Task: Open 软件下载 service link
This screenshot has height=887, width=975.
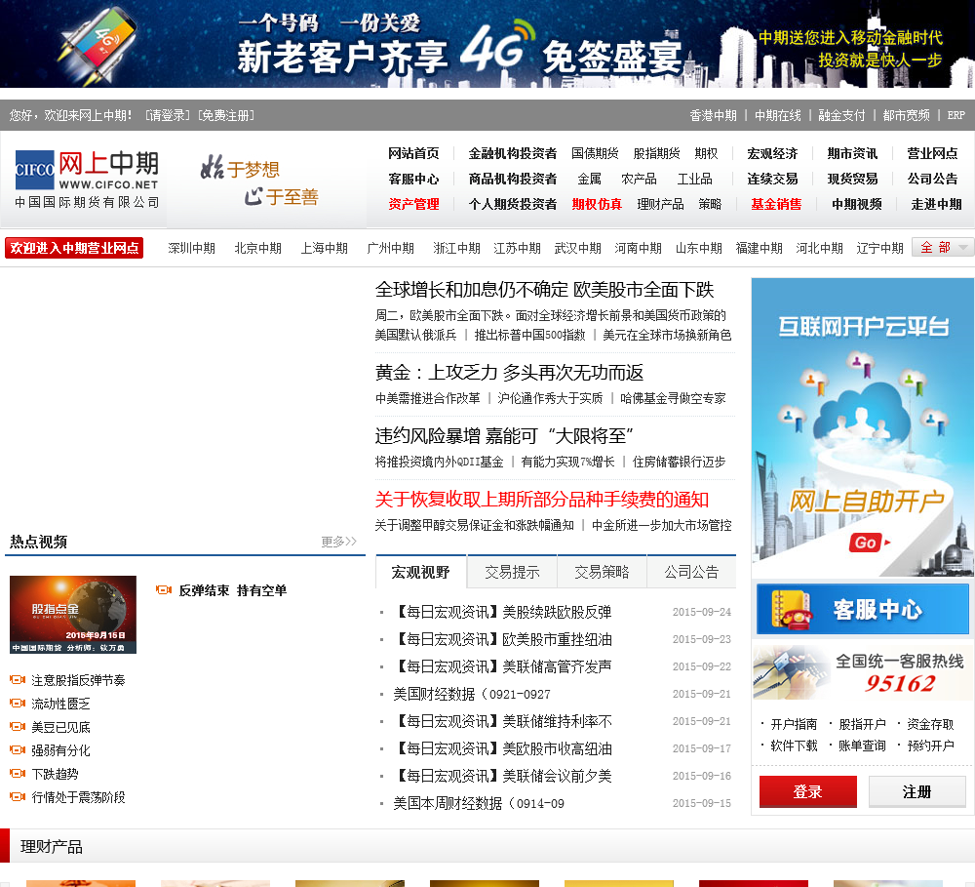Action: [x=794, y=746]
